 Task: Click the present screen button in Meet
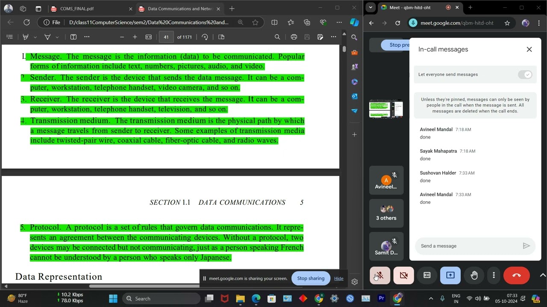(450, 275)
